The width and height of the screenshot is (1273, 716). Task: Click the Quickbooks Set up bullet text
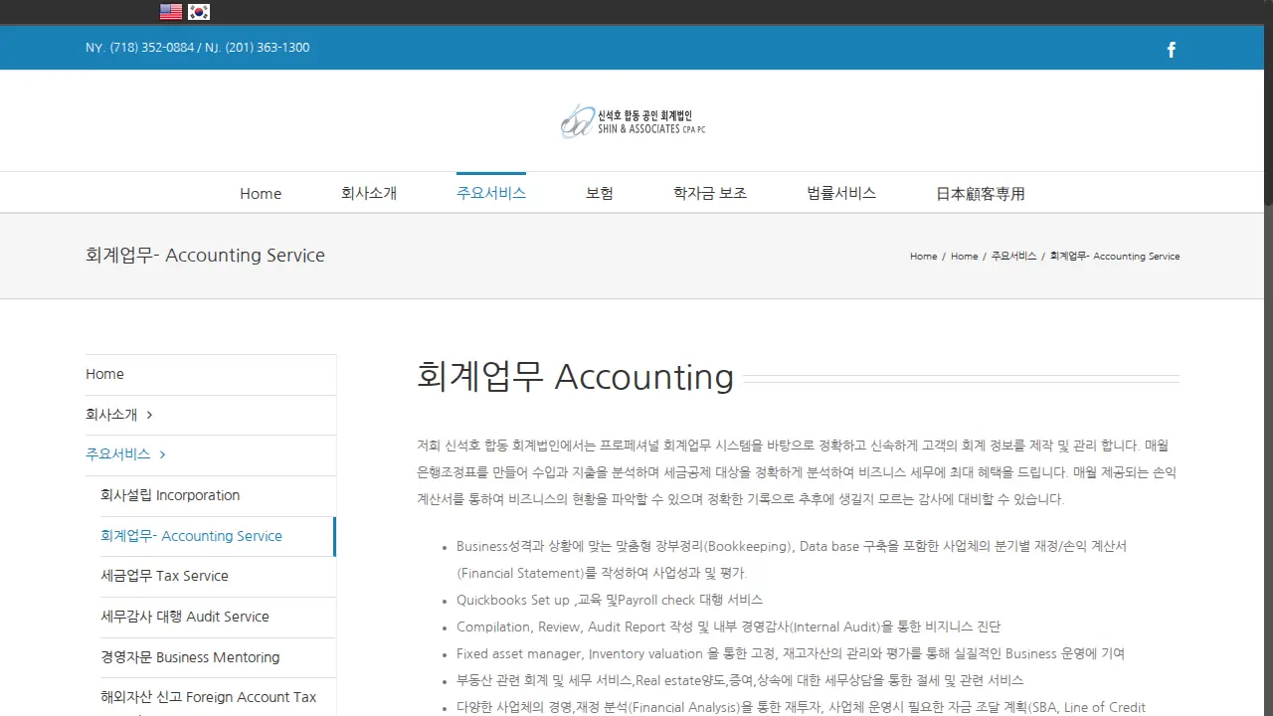[610, 600]
